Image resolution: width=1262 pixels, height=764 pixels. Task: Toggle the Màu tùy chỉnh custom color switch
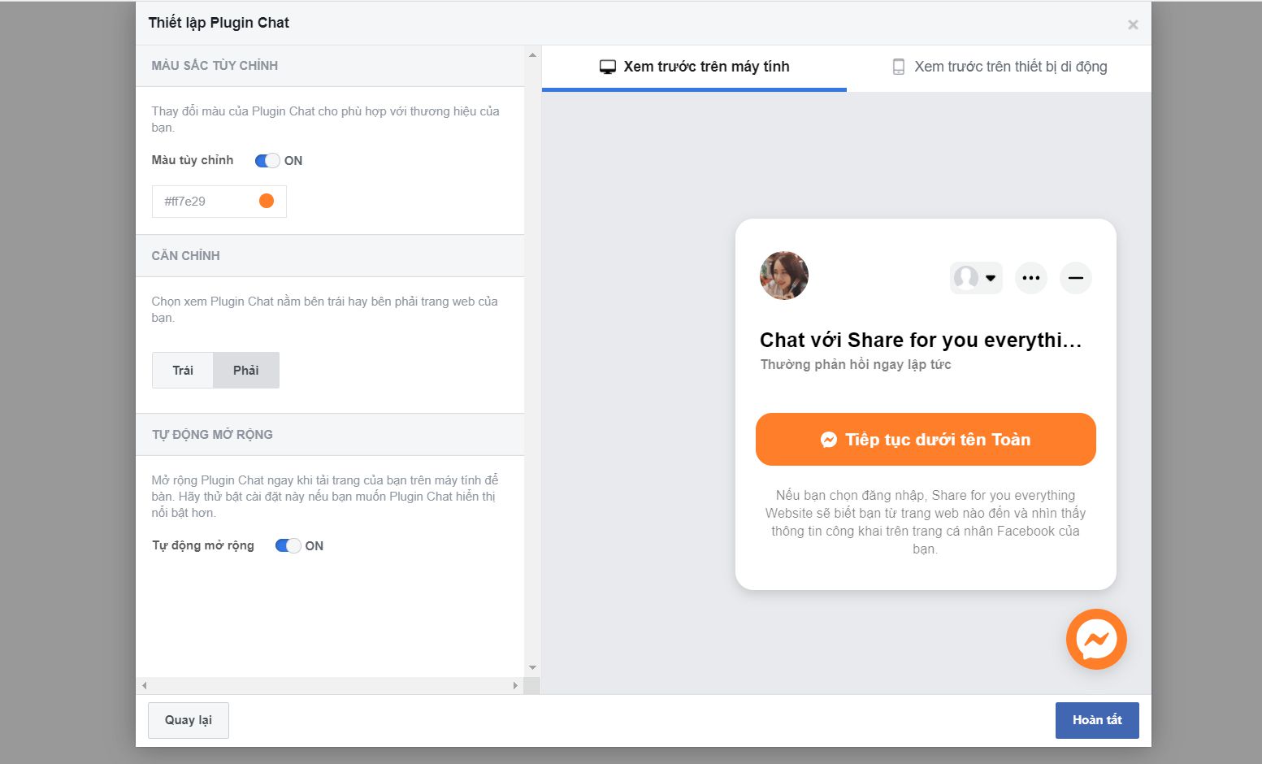(x=267, y=161)
